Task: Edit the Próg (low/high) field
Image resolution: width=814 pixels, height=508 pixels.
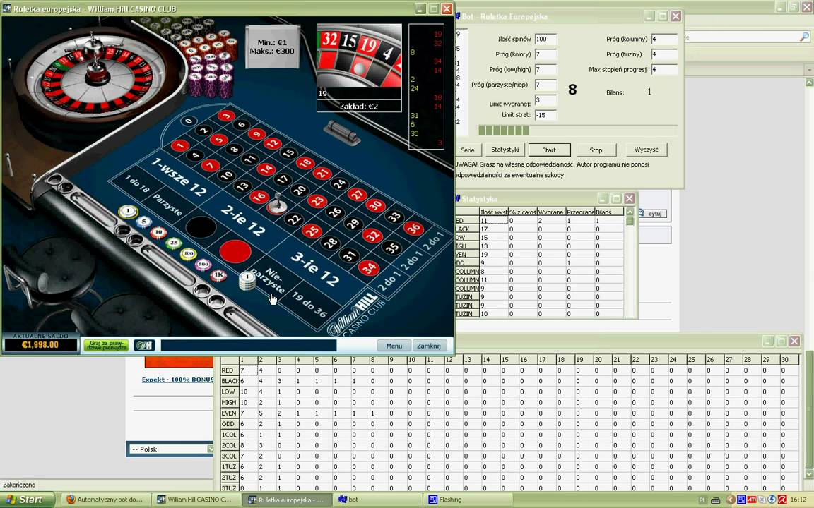Action: [545, 69]
